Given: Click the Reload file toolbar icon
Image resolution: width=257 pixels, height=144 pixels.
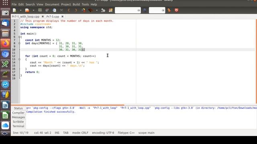Looking at the screenshot, I should 55,10.
